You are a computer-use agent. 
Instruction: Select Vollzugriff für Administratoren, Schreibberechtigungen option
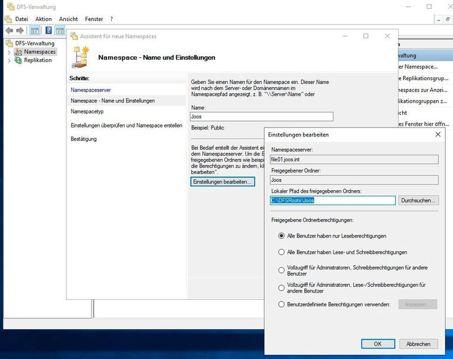[281, 270]
